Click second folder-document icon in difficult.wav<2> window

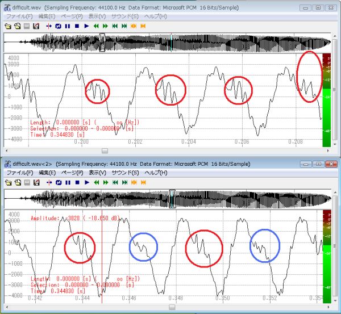pyautogui.click(x=18, y=182)
